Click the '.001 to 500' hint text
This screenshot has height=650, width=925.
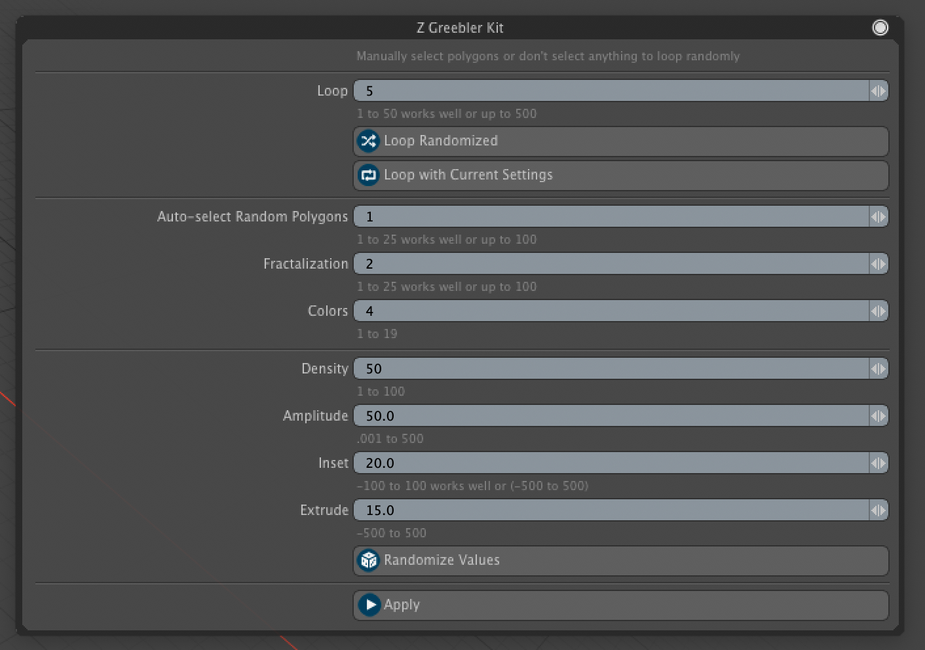[390, 438]
